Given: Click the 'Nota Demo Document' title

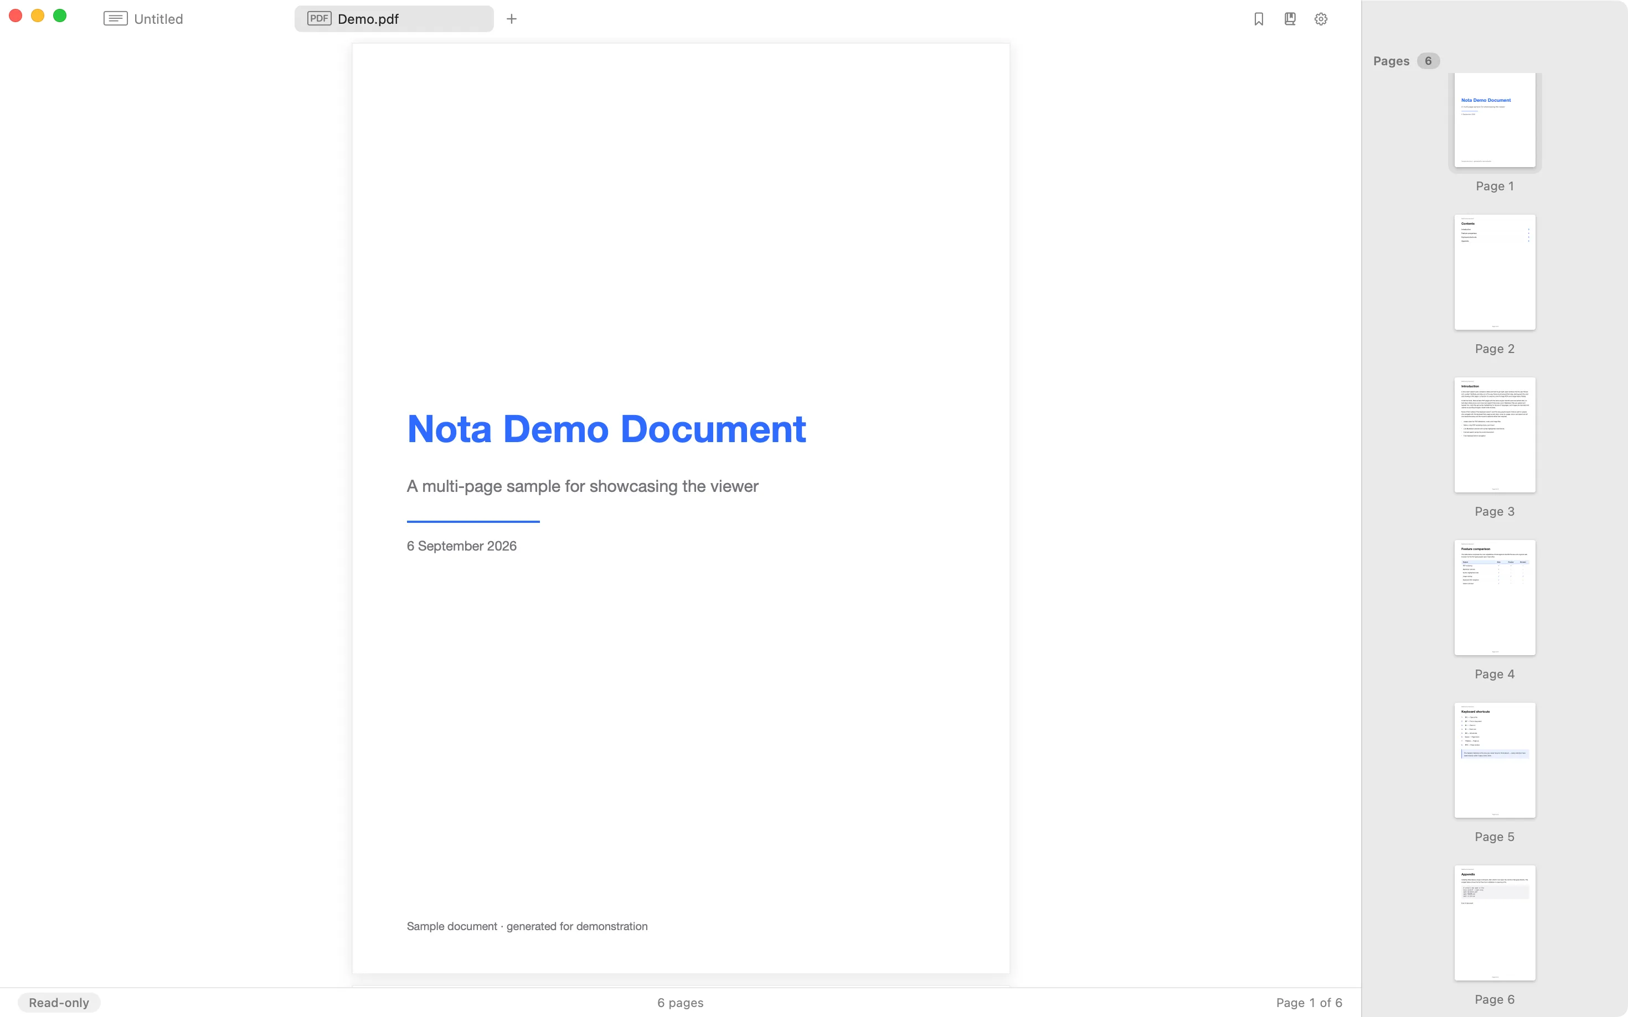Looking at the screenshot, I should 606,429.
